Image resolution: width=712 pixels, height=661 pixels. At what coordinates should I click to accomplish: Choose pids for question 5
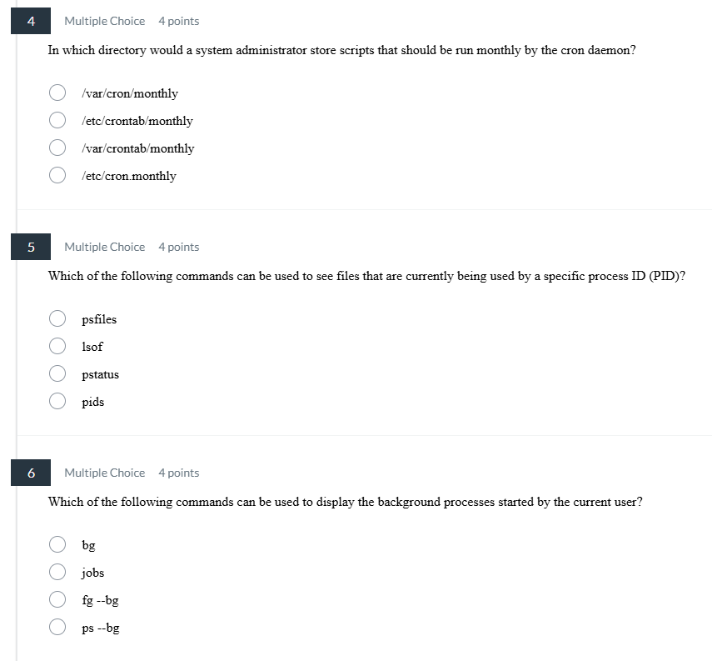(57, 400)
